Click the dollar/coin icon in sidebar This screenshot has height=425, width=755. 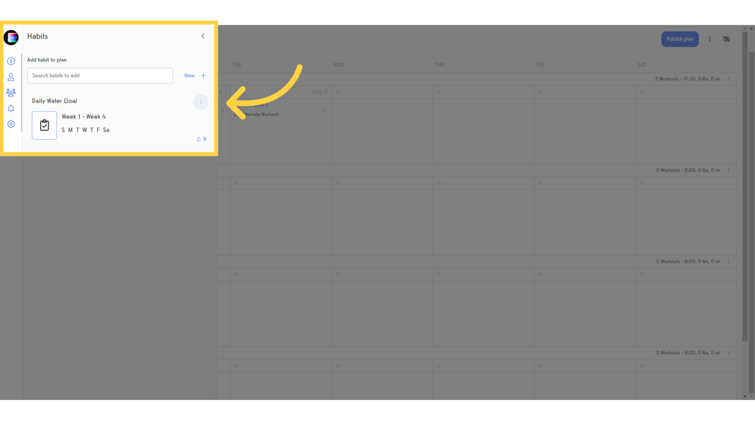tap(11, 61)
